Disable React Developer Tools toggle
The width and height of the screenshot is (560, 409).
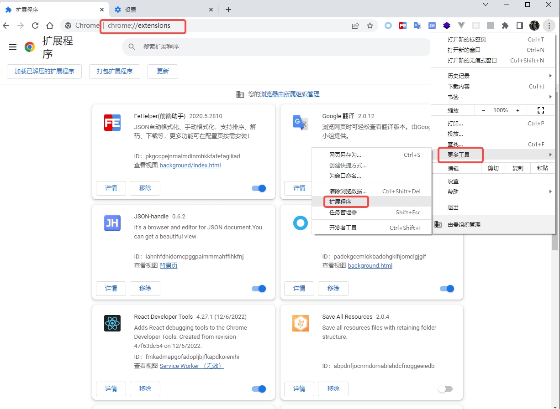coord(259,389)
